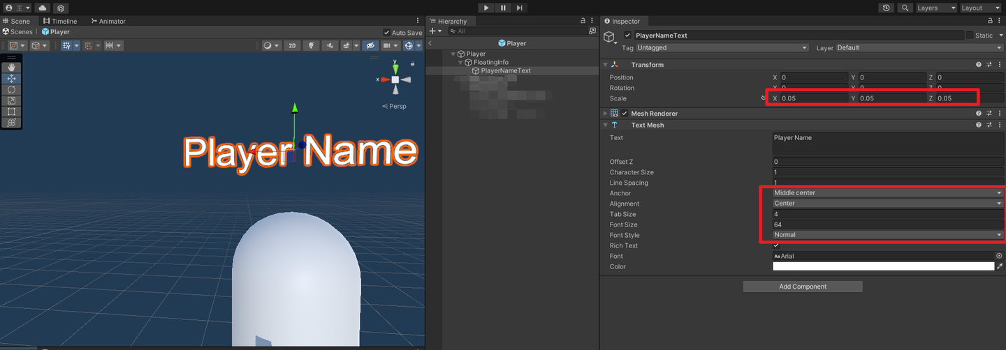Open the Alignment dropdown Center
Screen dimensions: 1006x350
tap(888, 204)
